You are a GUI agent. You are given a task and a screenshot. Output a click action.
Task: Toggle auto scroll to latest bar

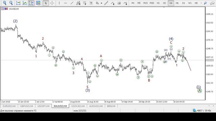(x=18, y=3)
